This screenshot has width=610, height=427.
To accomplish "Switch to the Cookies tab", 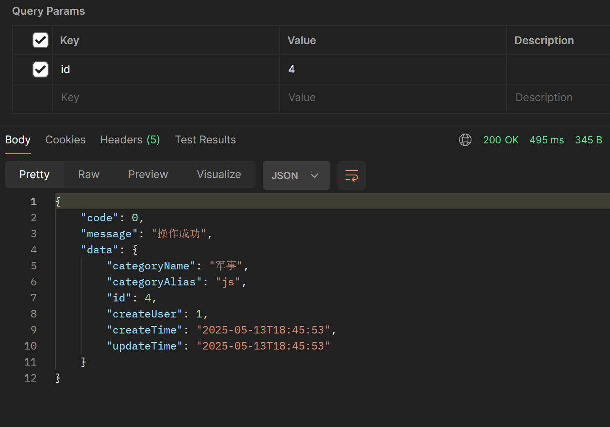I will 65,139.
